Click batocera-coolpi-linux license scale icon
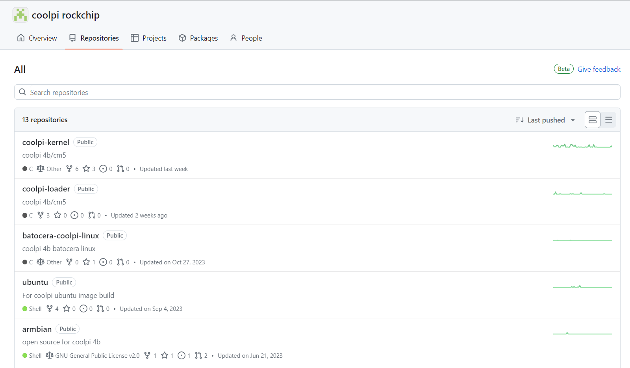The width and height of the screenshot is (630, 368). [x=41, y=262]
